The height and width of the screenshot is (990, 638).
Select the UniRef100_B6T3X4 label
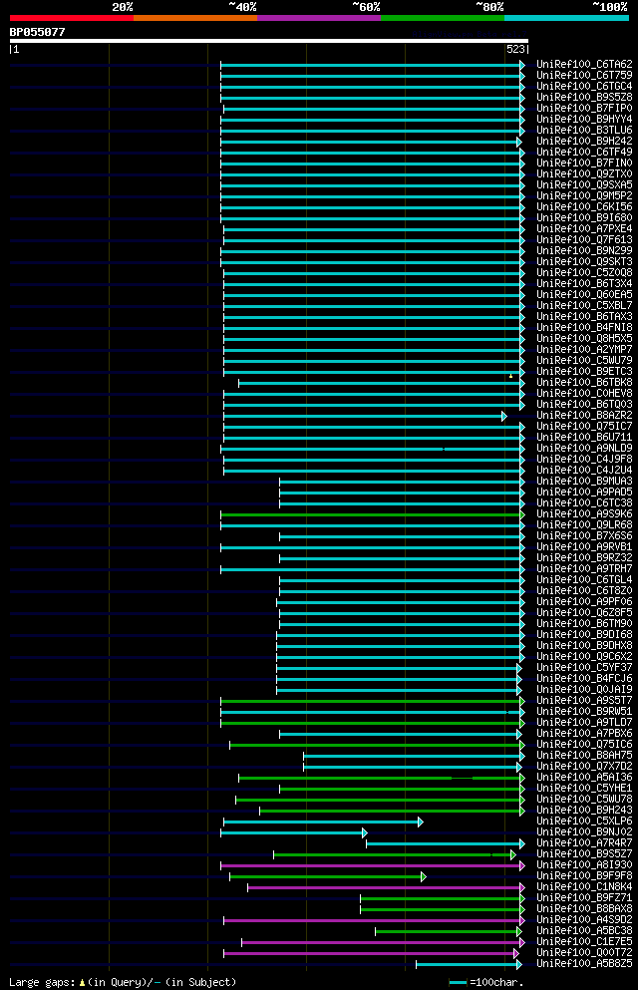pyautogui.click(x=584, y=284)
